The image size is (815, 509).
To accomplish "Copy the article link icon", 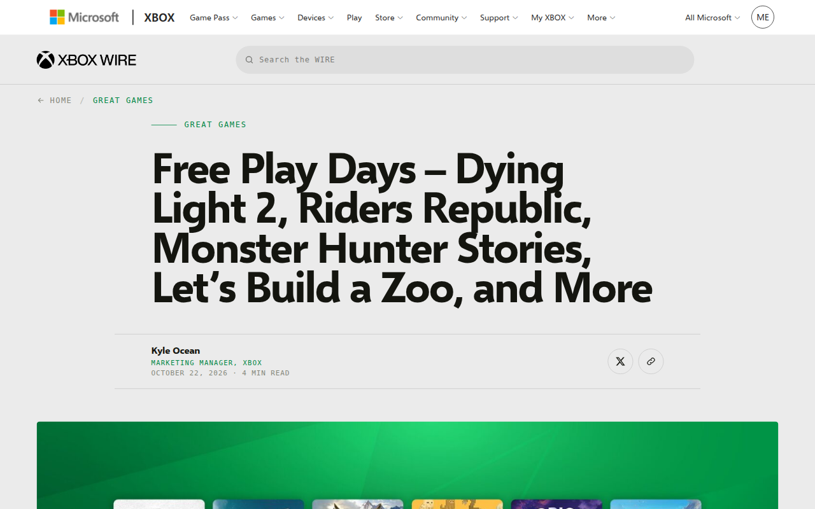I will pos(651,361).
